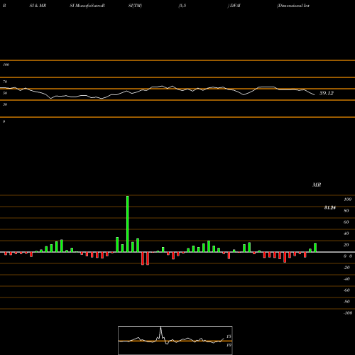The image size is (355, 355).
Task: Open the small overview chart thumbnail at bottom
Action: pos(175,340)
